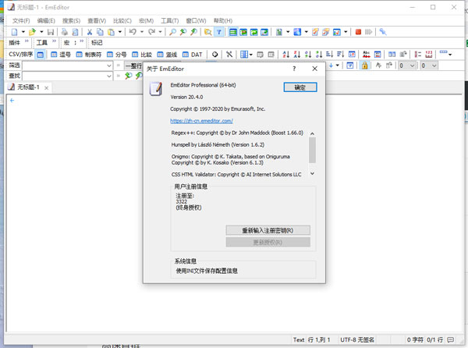The width and height of the screenshot is (468, 348).
Task: Click the Find magnifier icon in main toolbar
Action: 172,32
